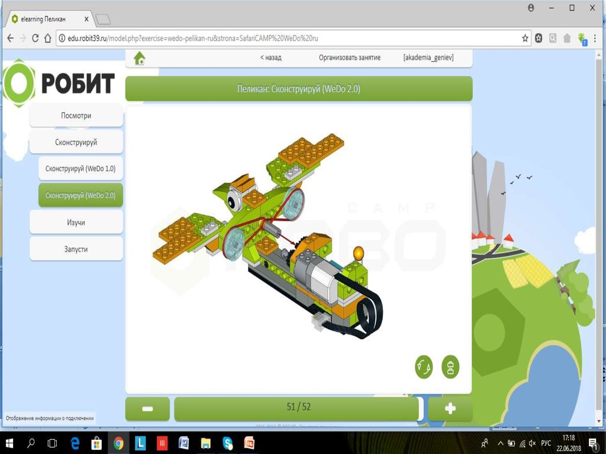This screenshot has width=606, height=454.
Task: Open the Изучи section
Action: (x=76, y=222)
